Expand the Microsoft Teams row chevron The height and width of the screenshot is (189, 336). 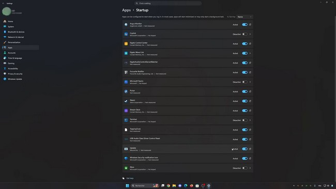tap(250, 82)
